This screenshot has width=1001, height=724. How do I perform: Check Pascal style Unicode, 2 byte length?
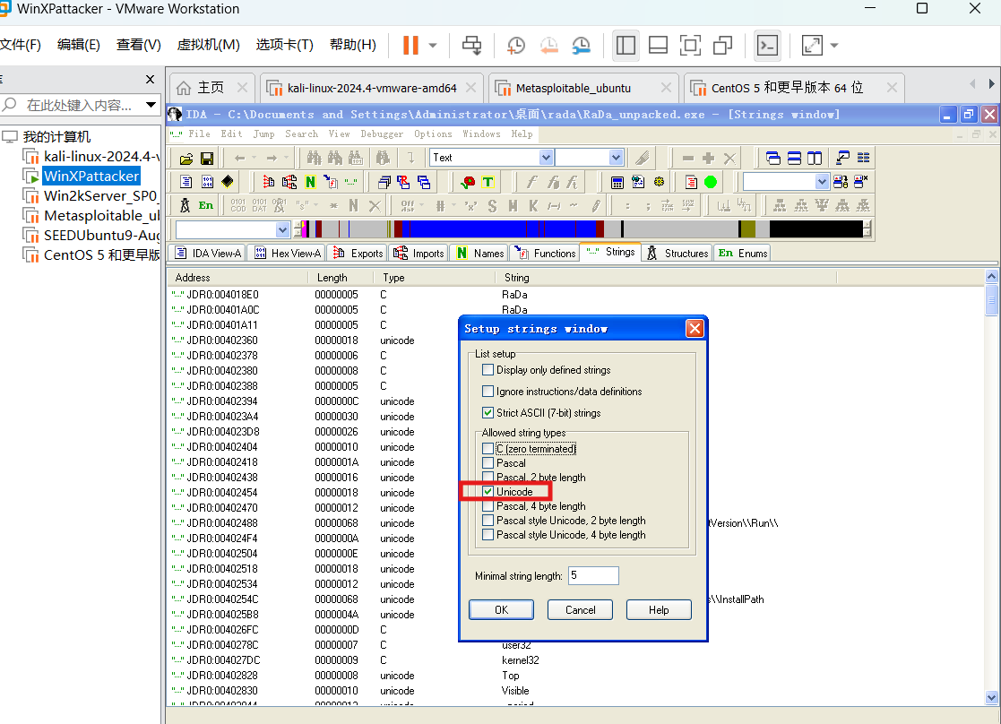coord(488,521)
